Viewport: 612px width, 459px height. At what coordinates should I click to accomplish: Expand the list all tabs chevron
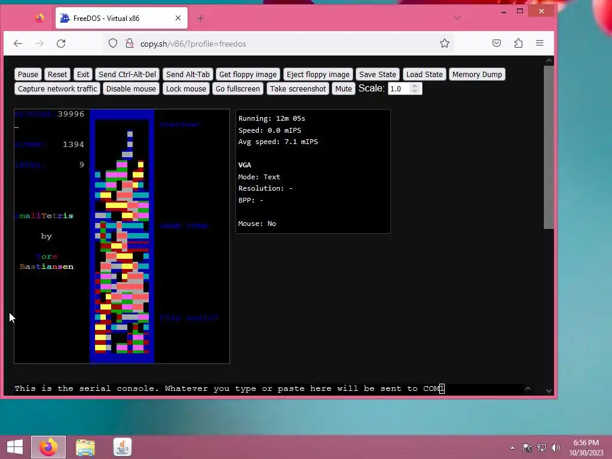[457, 17]
